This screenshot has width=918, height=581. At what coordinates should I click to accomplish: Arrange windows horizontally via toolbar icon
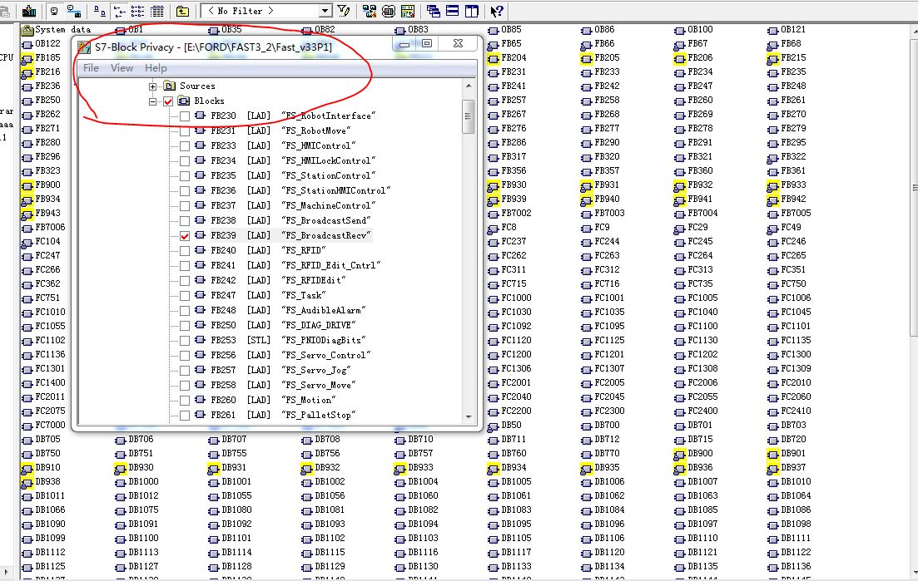coord(452,11)
